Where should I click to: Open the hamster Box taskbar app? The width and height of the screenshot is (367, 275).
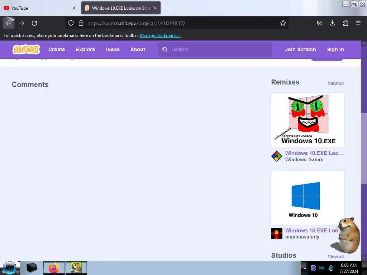(76, 268)
